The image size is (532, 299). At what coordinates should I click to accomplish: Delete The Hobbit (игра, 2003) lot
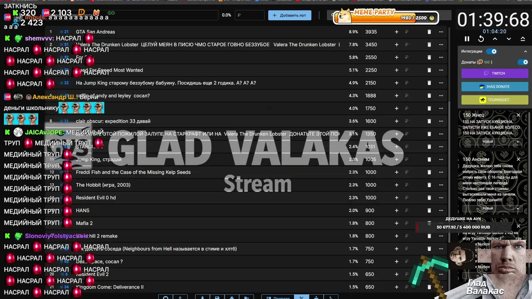429,185
